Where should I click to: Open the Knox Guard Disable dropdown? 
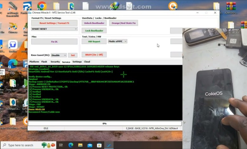59,55
